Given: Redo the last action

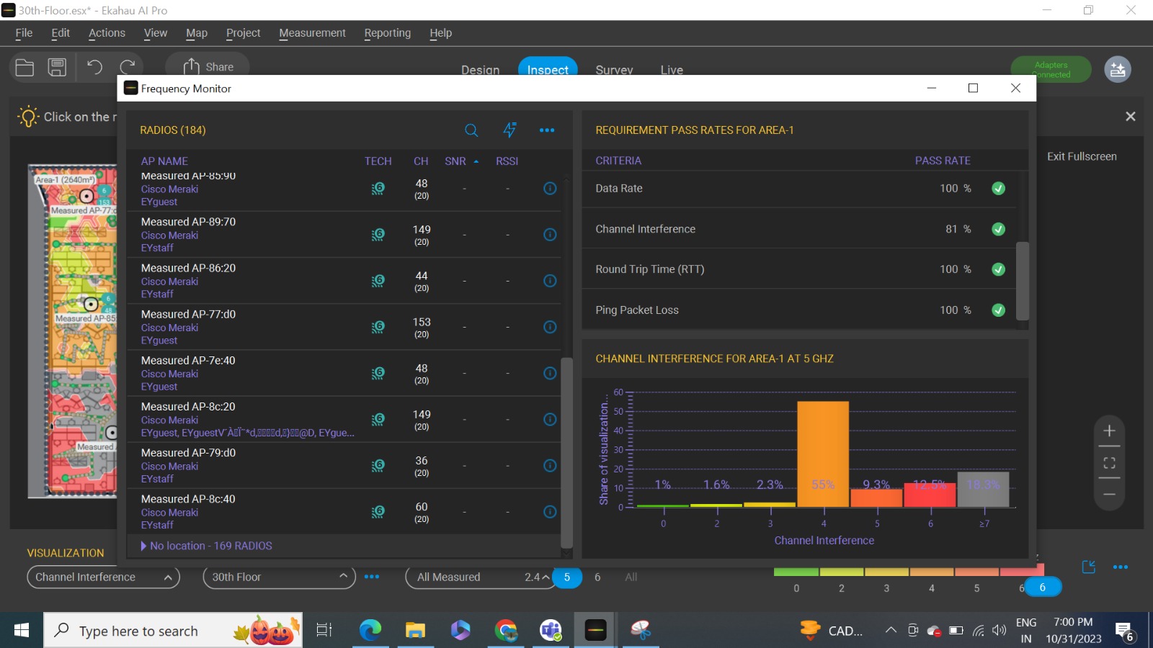Looking at the screenshot, I should click(128, 68).
